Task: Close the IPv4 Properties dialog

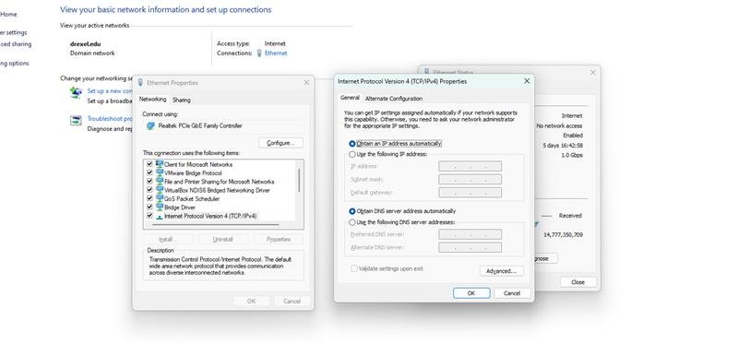Action: (x=527, y=81)
